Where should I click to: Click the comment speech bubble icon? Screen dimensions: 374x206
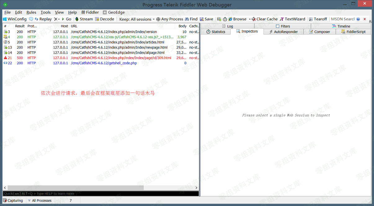31,19
